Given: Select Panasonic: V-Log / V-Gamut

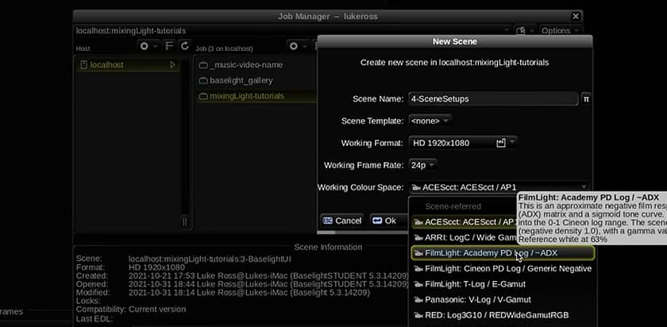Looking at the screenshot, I should tap(503, 300).
